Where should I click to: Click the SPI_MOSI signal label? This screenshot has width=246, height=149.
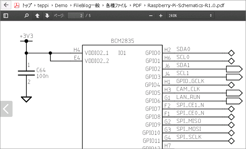pyautogui.click(x=189, y=129)
